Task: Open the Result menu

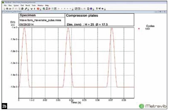Action: click(26, 5)
